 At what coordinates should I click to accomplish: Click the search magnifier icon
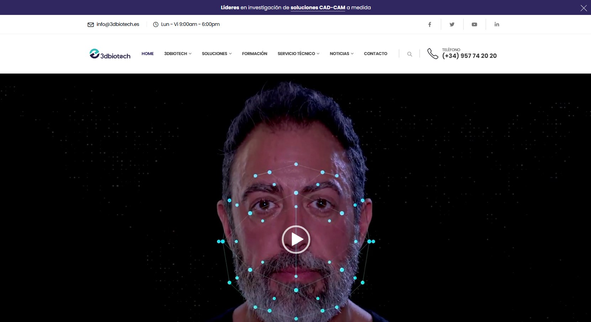pyautogui.click(x=410, y=54)
